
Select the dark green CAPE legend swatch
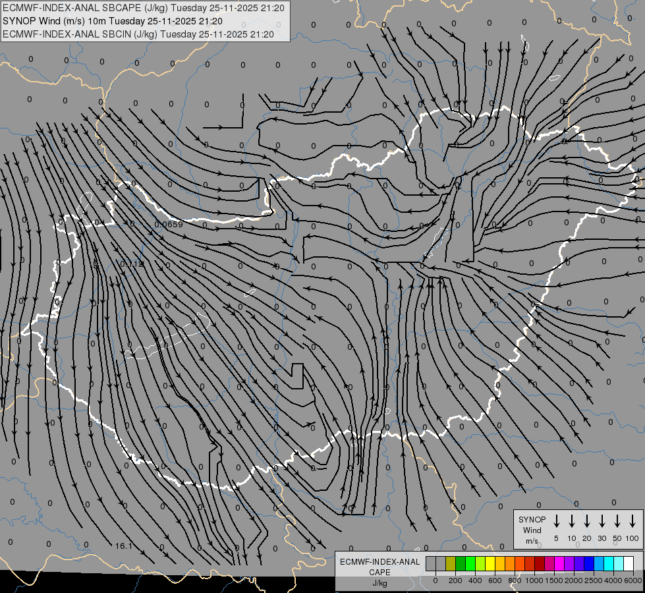461,563
